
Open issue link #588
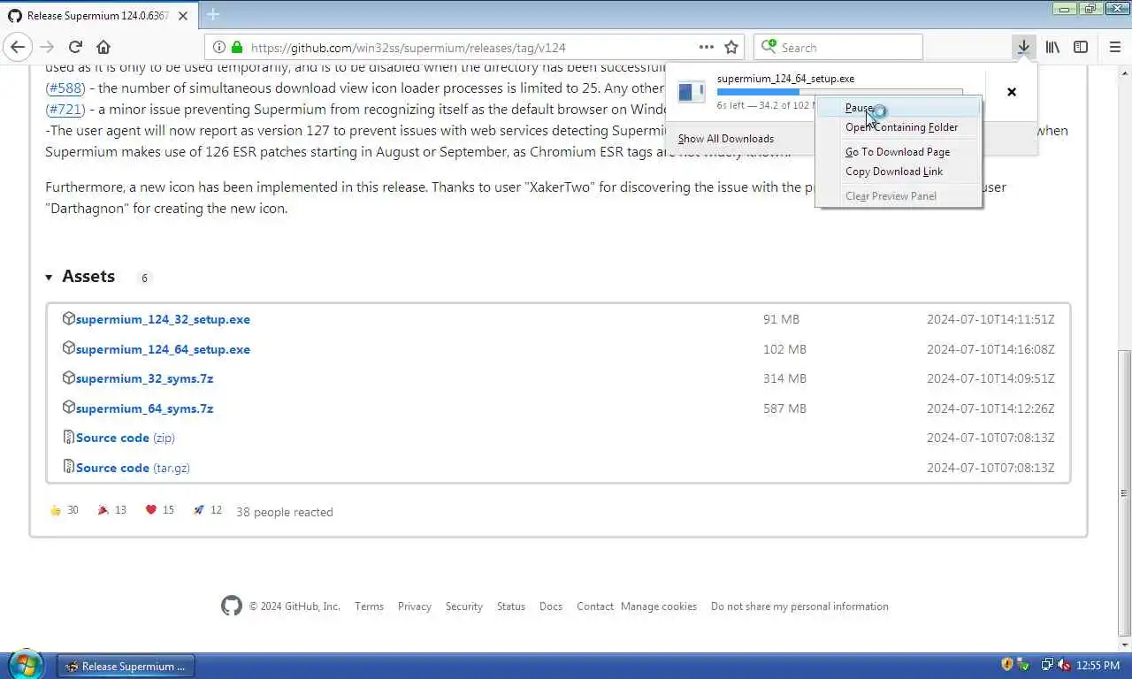pos(65,88)
